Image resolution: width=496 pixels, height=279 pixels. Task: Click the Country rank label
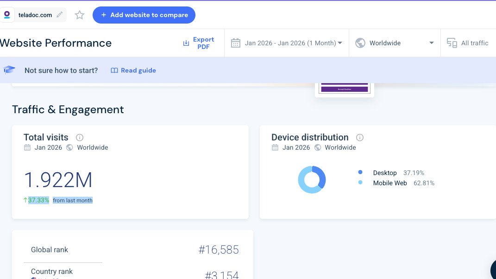(x=52, y=272)
